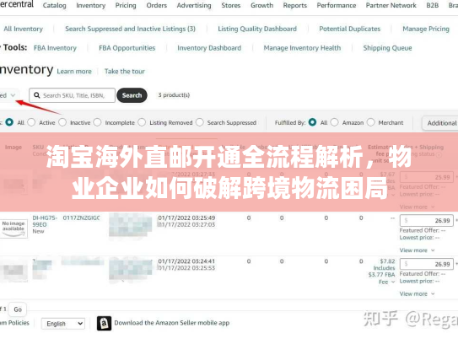The image size is (458, 344).
Task: Click price field in DI-HG75-99EO row
Action: click(427, 220)
